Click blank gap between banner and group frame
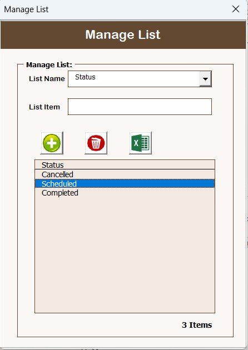Viewport: 248px width, 350px height. (x=123, y=56)
